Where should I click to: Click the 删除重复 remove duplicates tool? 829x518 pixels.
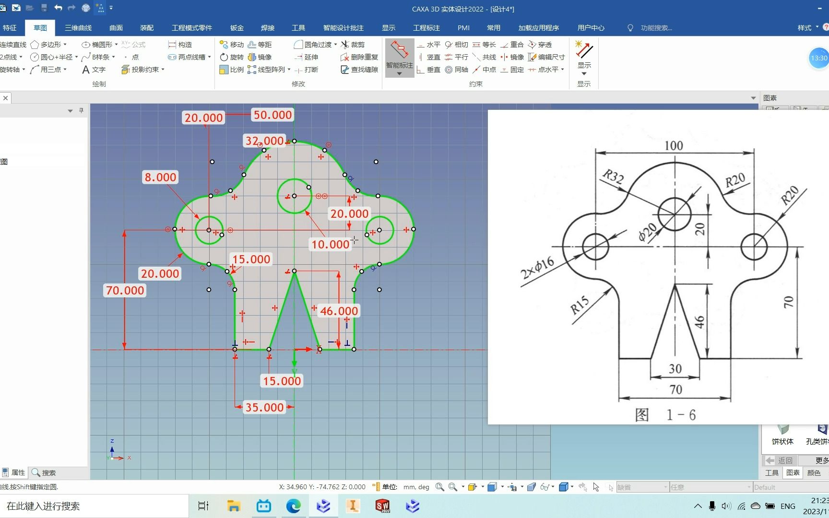coord(359,57)
